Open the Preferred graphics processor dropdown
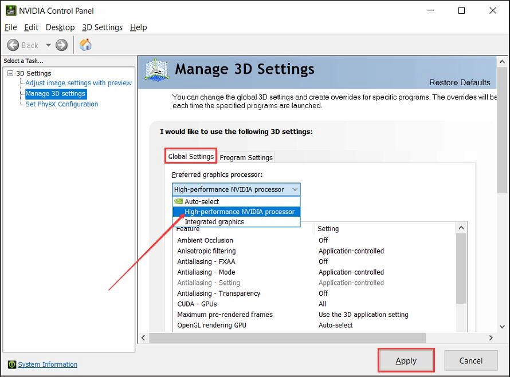The image size is (510, 377). click(294, 189)
